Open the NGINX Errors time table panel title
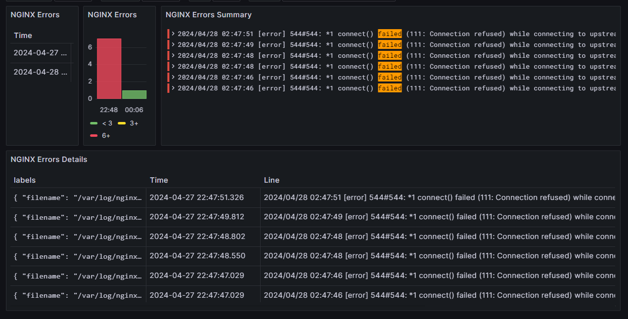Viewport: 628px width, 319px height. tap(35, 15)
